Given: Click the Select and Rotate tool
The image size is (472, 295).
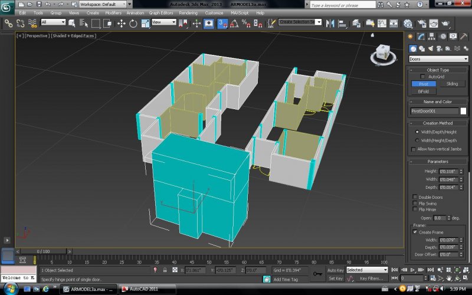Looking at the screenshot, I should pyautogui.click(x=133, y=24).
